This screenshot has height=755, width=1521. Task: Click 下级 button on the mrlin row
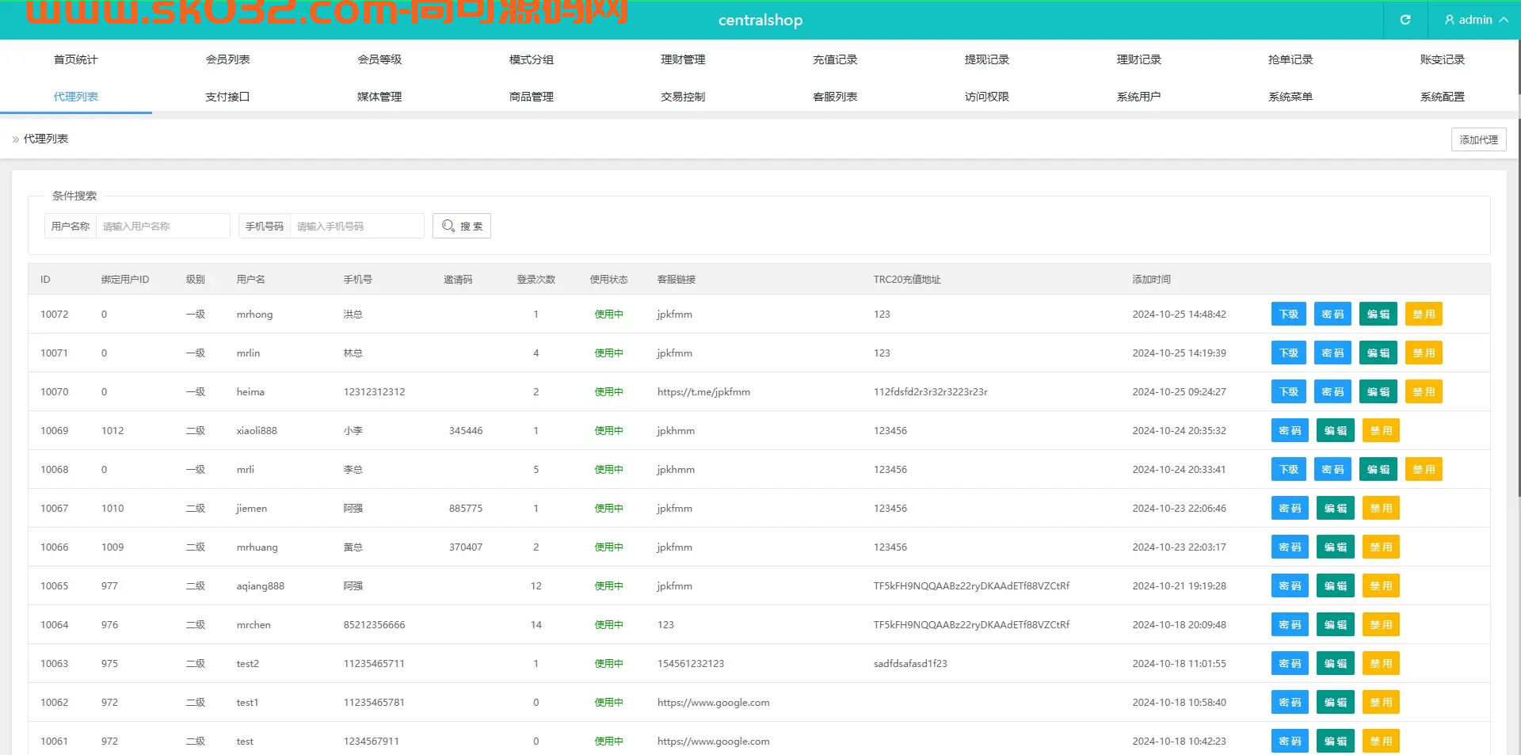point(1288,353)
